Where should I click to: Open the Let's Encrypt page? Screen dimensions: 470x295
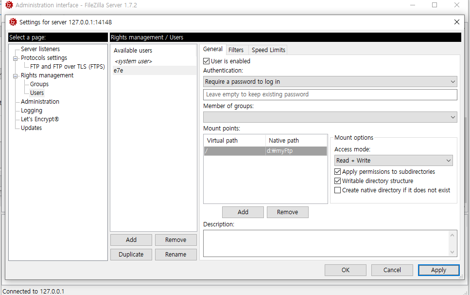[x=40, y=119]
